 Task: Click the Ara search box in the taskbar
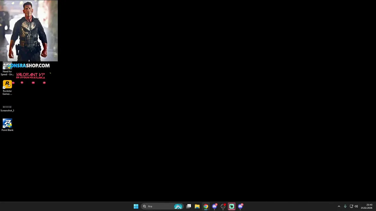click(x=162, y=206)
